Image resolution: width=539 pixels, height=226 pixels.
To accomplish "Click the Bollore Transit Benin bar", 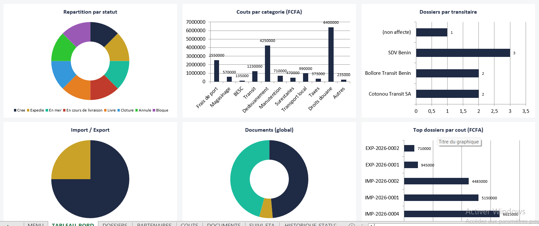I will click(x=448, y=73).
